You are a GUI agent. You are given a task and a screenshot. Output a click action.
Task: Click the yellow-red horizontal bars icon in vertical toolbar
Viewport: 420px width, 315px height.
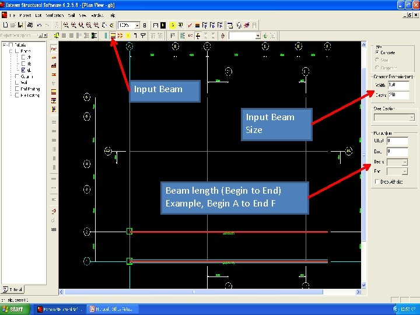[x=54, y=92]
